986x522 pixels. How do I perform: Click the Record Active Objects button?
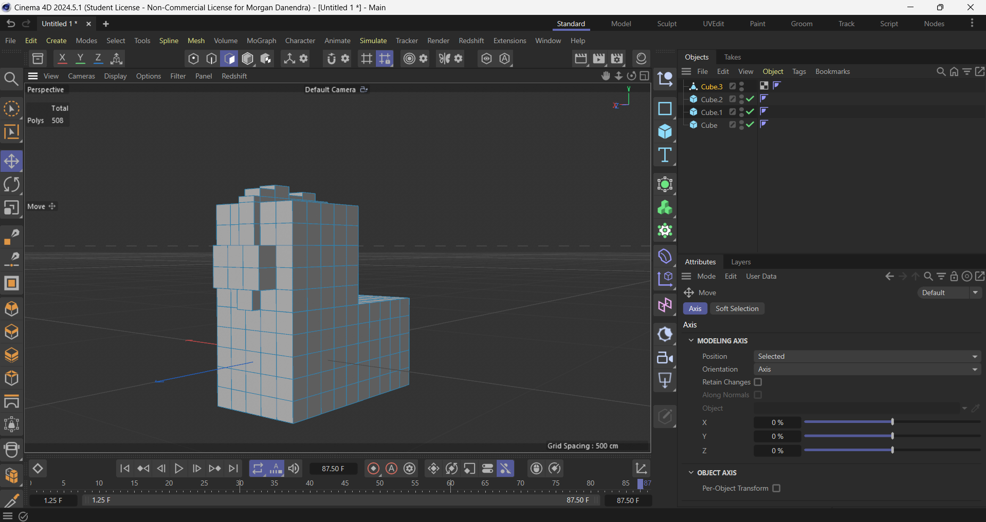click(x=374, y=469)
